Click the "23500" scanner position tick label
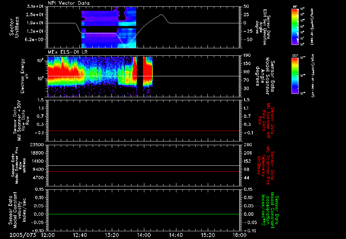Viewport: 346px width, 239px height. [37, 144]
